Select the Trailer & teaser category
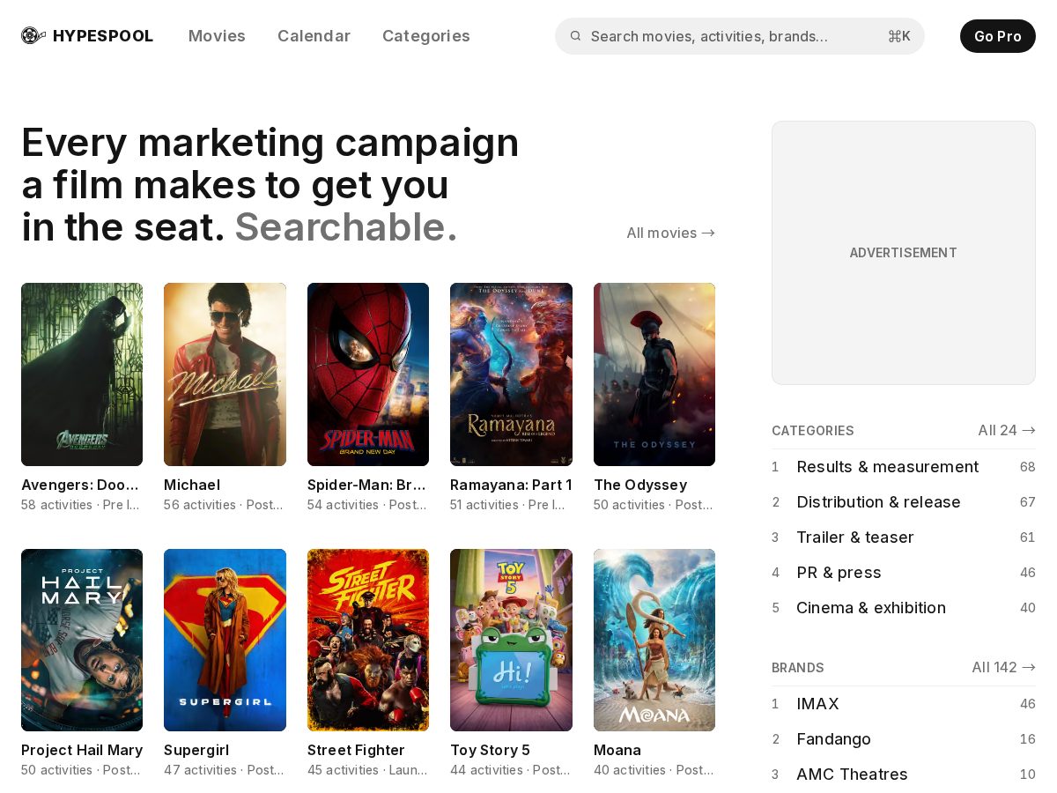Screen dimensions: 1057x793 point(904,537)
